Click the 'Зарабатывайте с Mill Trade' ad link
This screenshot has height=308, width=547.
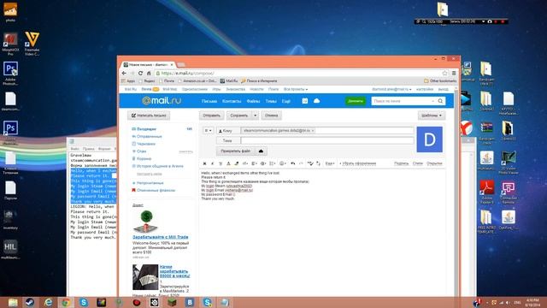[x=160, y=237]
